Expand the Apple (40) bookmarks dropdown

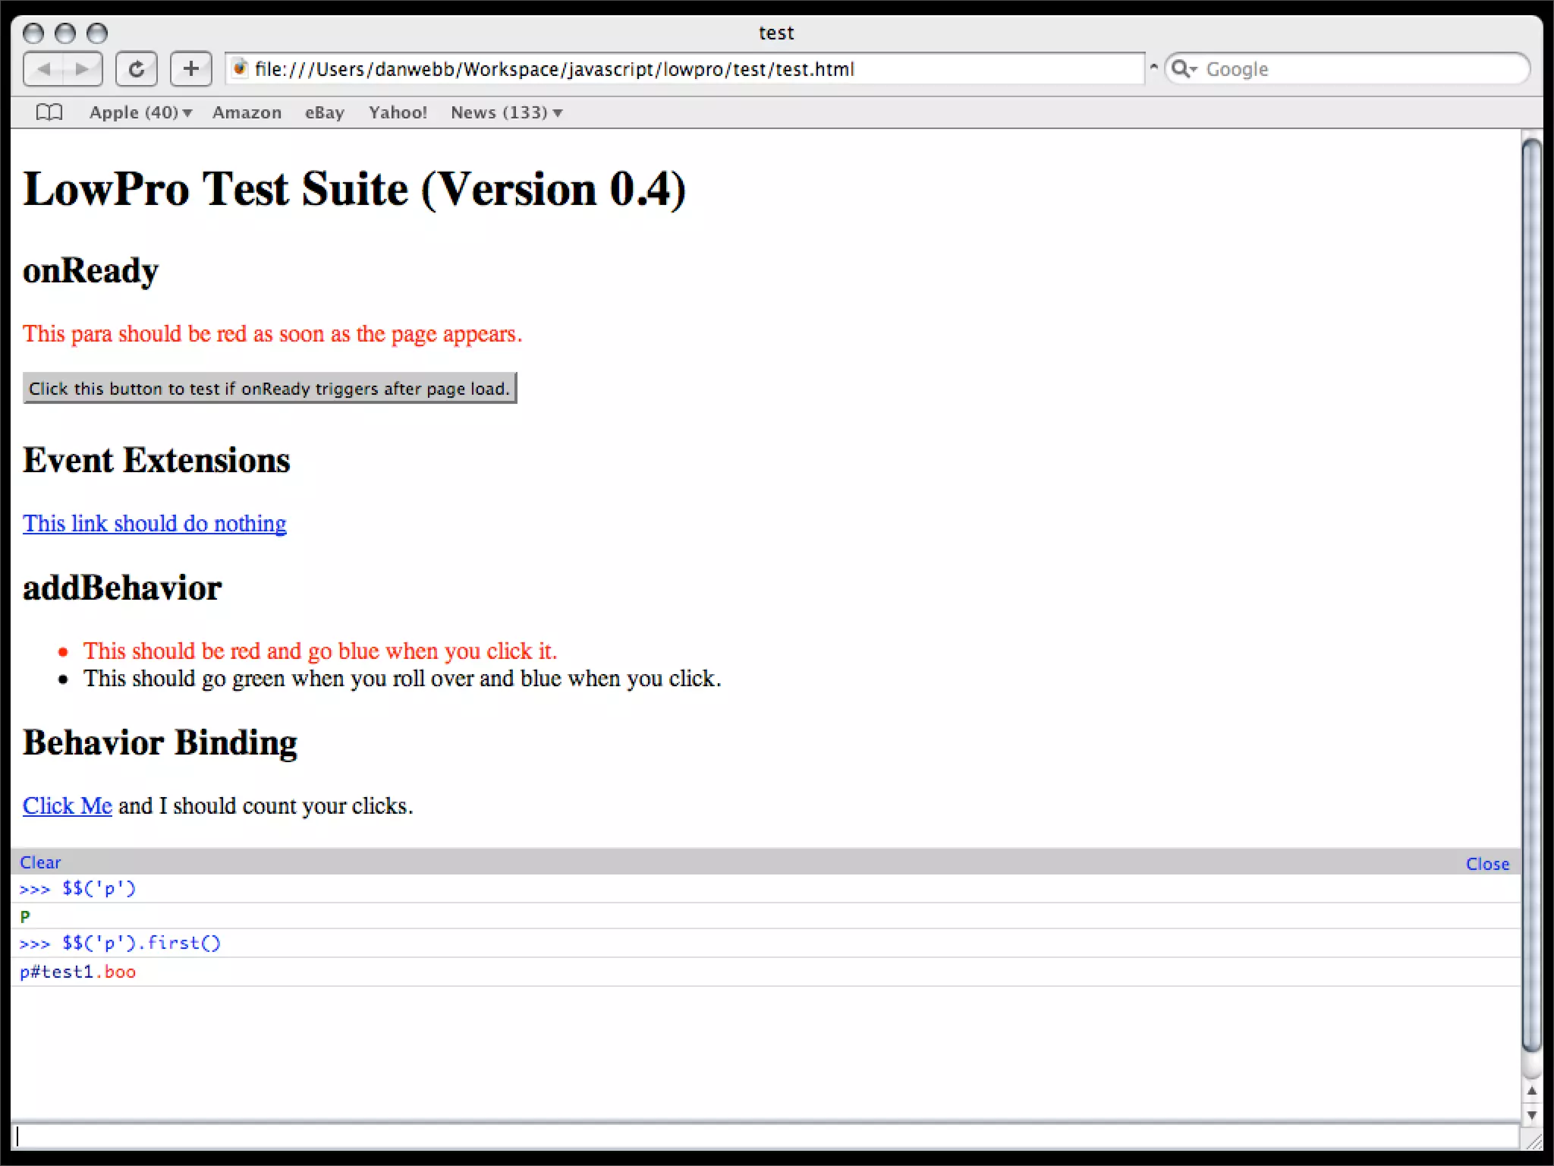pos(140,112)
